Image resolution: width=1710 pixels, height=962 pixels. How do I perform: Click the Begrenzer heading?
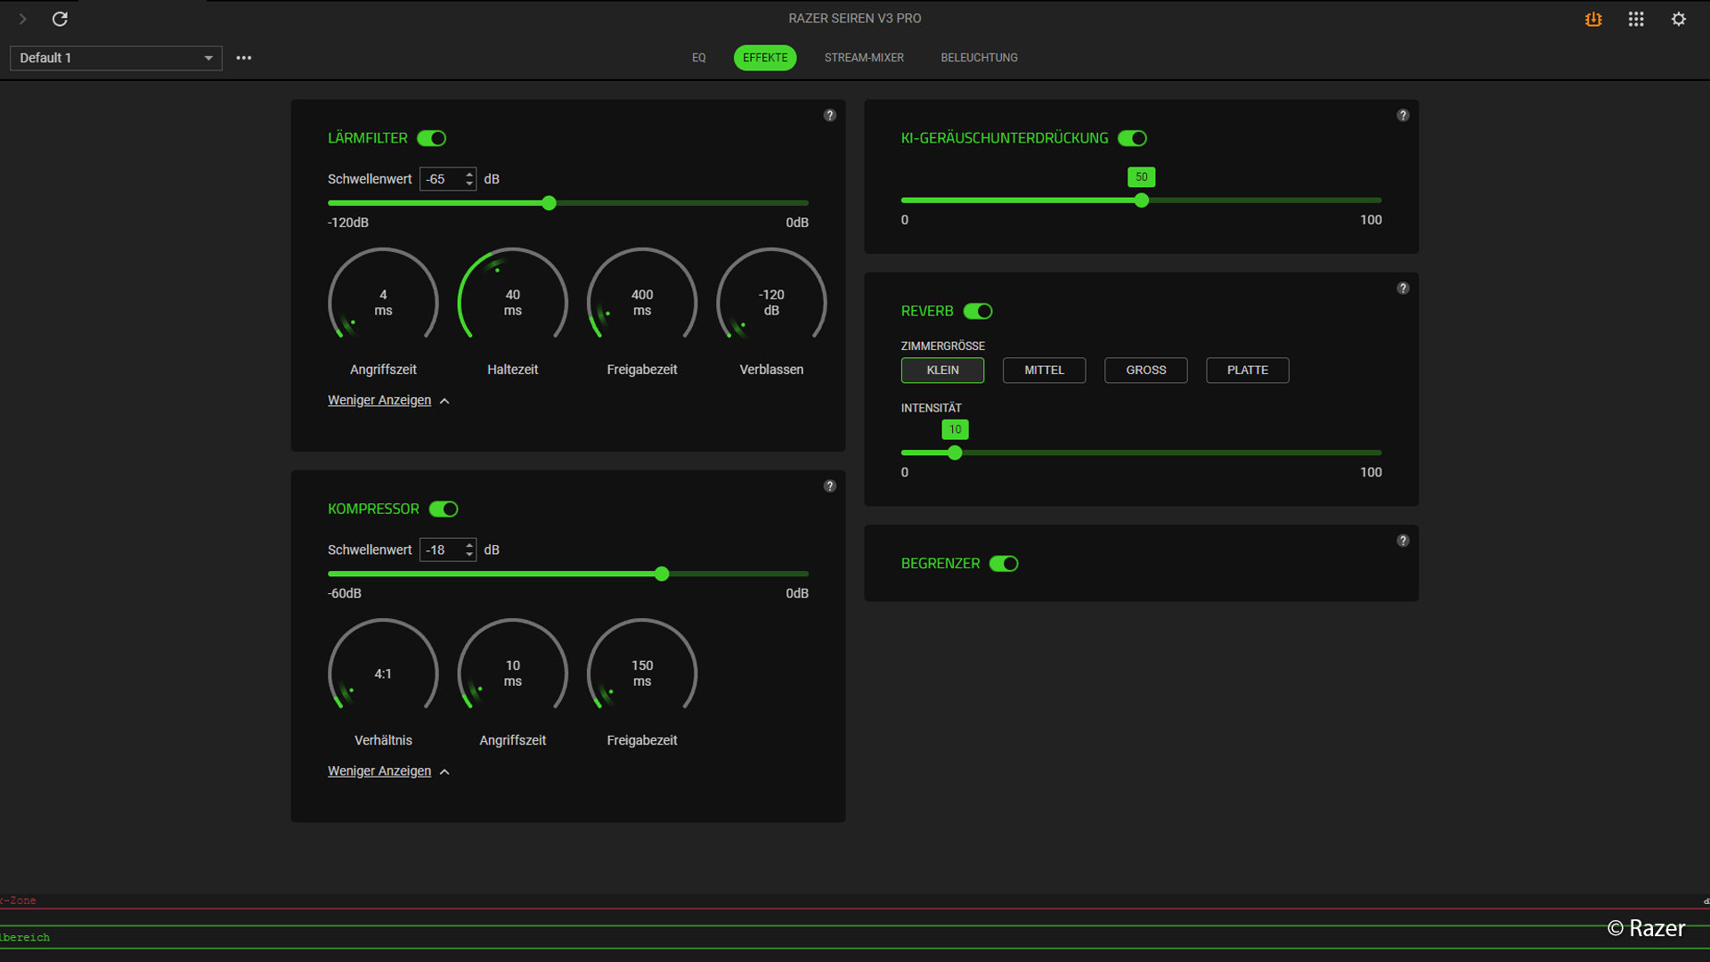tap(940, 563)
